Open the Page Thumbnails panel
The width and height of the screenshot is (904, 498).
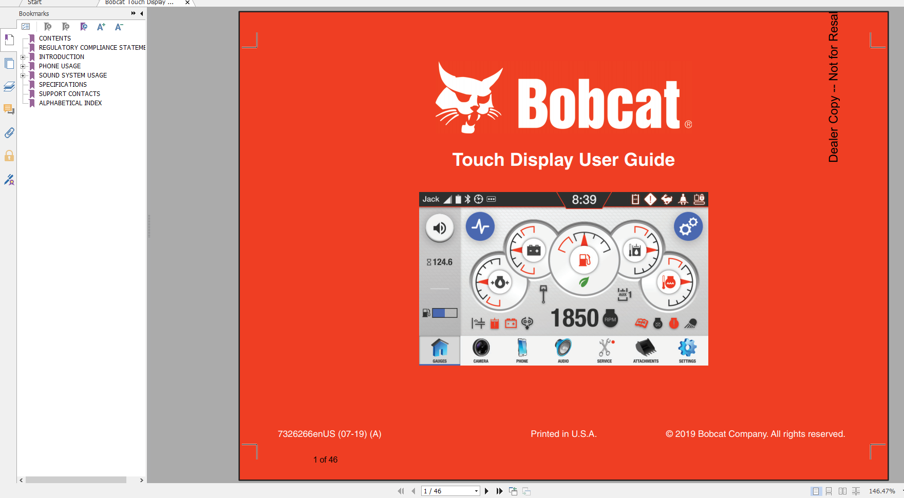coord(9,64)
